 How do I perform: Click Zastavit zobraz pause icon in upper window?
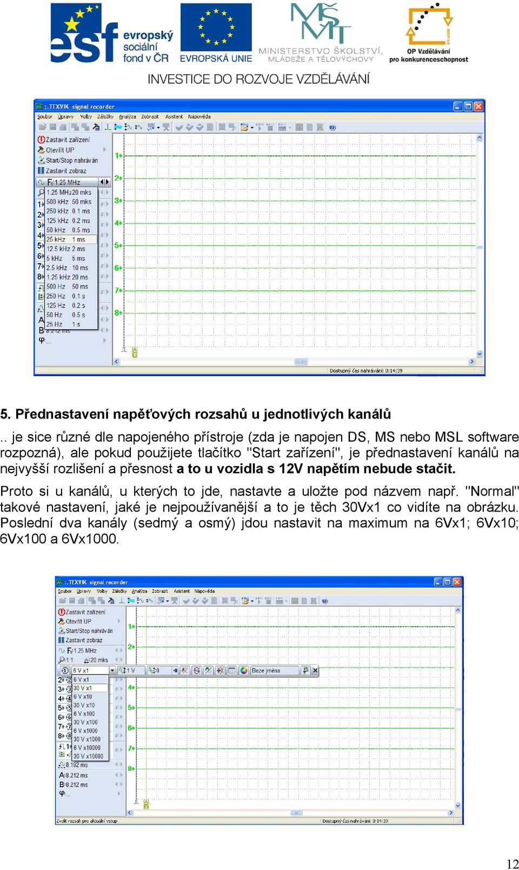click(x=41, y=171)
